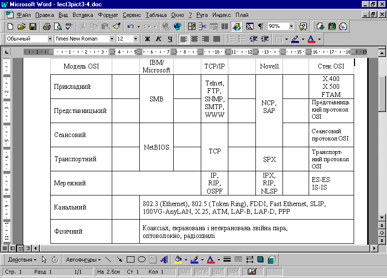Open the font size 12 dropdown
The height and width of the screenshot is (278, 387).
pos(135,39)
